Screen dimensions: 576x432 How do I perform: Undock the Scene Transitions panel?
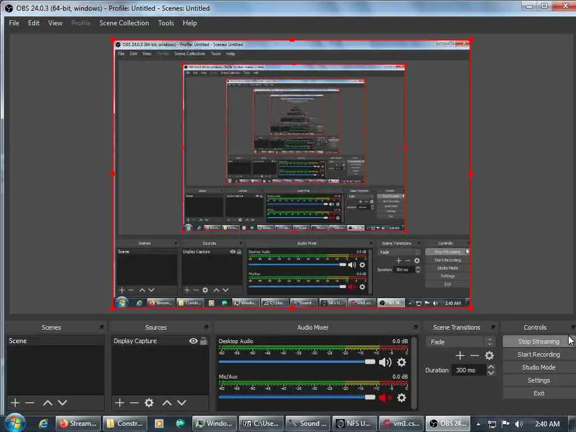click(x=493, y=327)
